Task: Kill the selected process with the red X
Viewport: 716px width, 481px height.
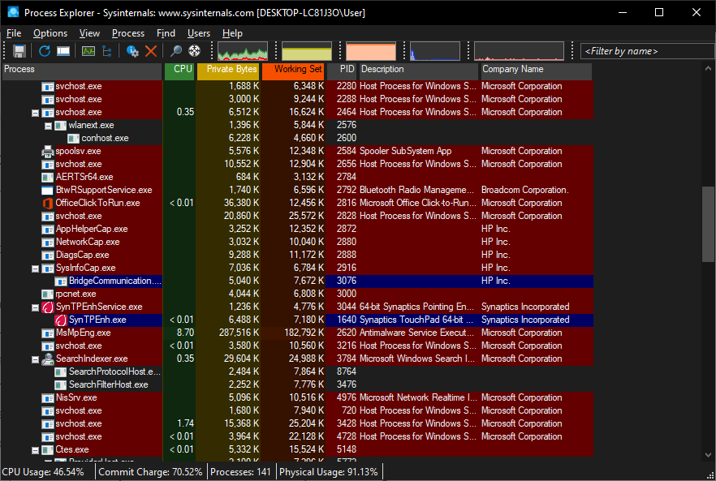Action: [x=150, y=50]
